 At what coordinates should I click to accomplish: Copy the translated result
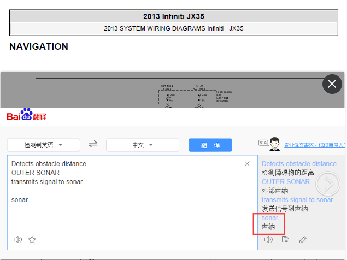click(x=285, y=240)
